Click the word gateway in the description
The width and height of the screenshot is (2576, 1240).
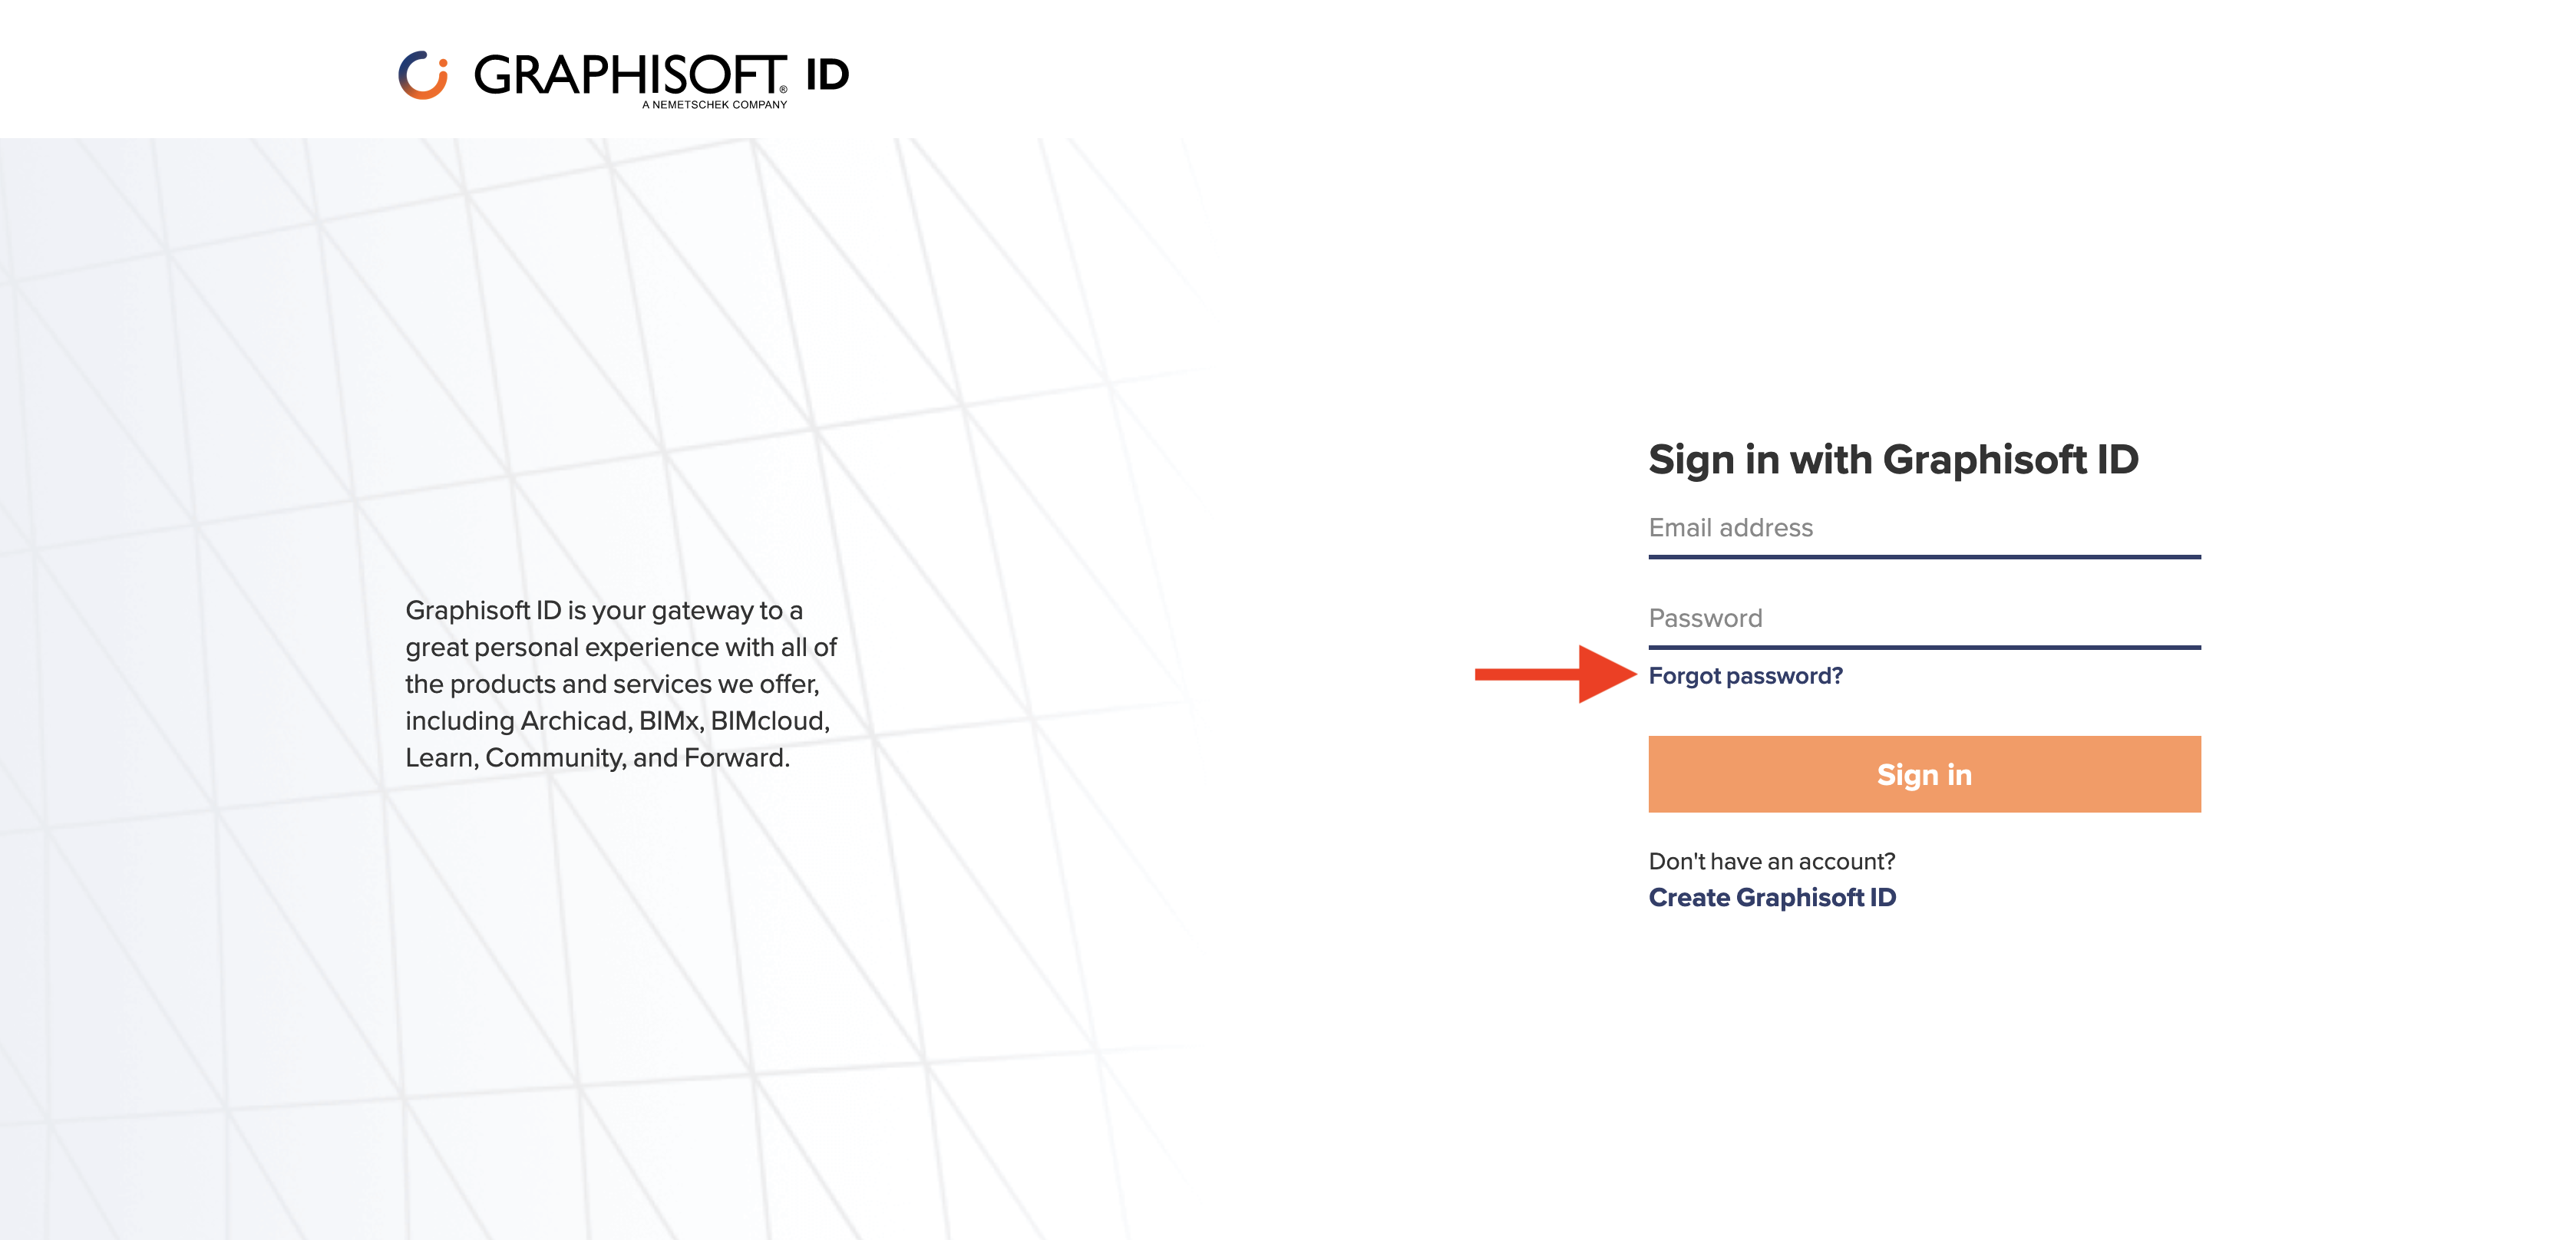(701, 610)
